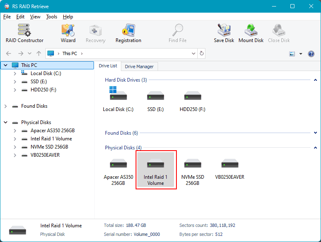This screenshot has width=321, height=242.
Task: Select Apacer AS350 256GB tree row
Action: click(x=53, y=131)
